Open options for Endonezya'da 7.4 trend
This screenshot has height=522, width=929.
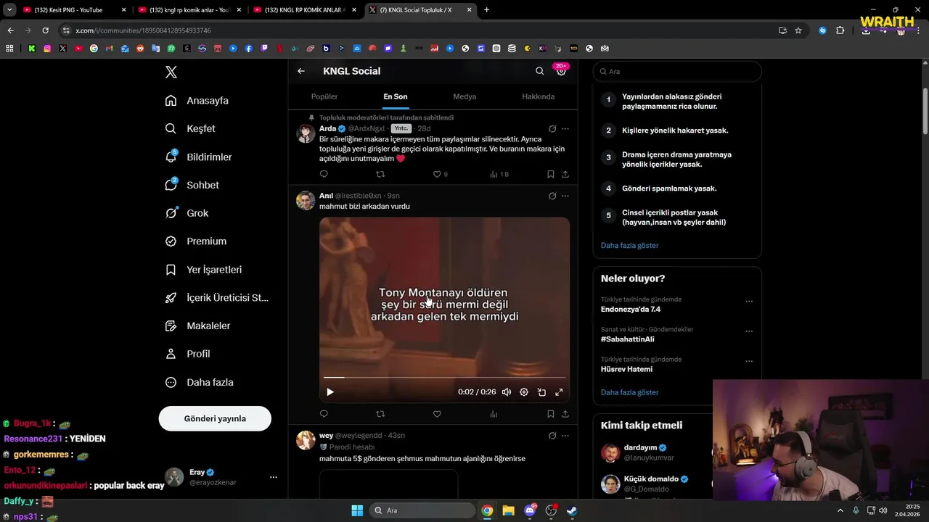coord(749,302)
